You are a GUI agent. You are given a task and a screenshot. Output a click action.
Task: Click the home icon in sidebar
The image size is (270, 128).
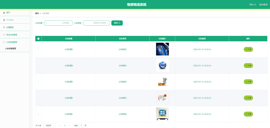(4, 13)
